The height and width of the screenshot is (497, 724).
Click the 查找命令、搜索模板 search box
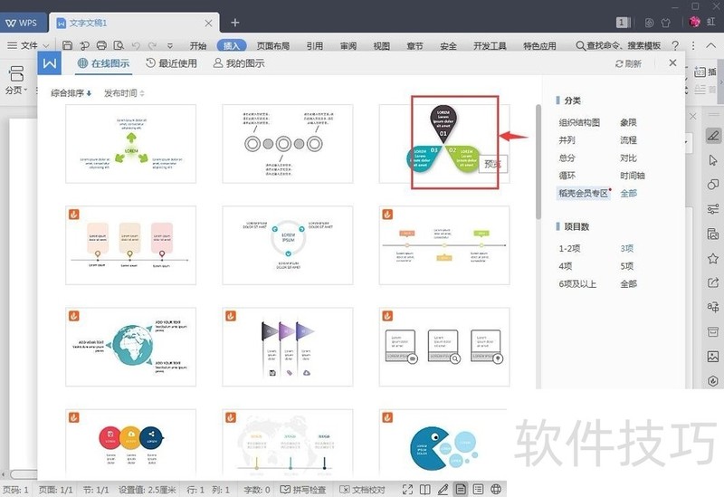[x=619, y=45]
